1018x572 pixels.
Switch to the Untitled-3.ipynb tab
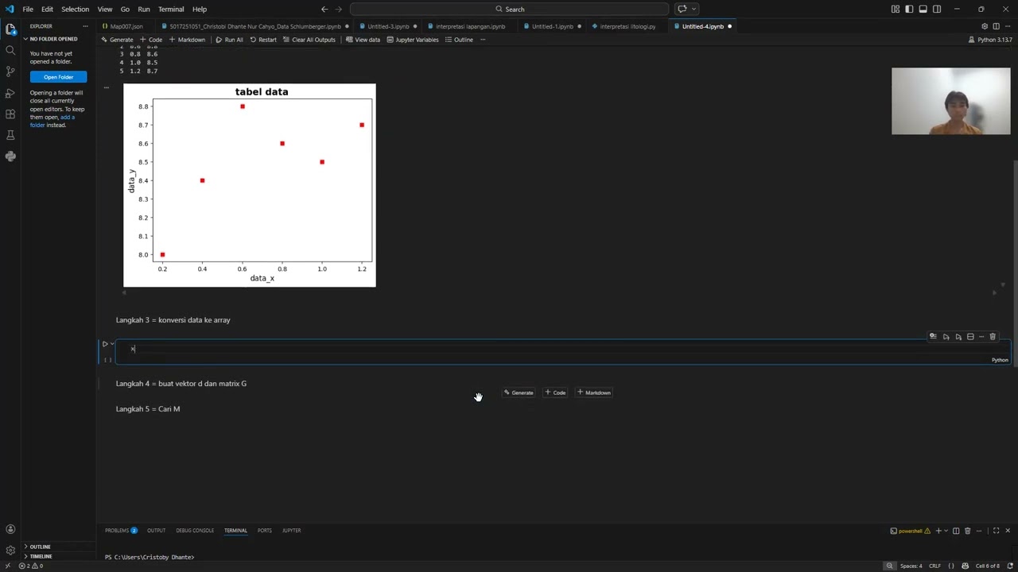388,26
